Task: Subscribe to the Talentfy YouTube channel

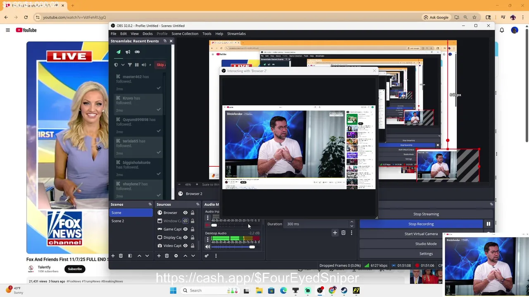Action: point(75,269)
